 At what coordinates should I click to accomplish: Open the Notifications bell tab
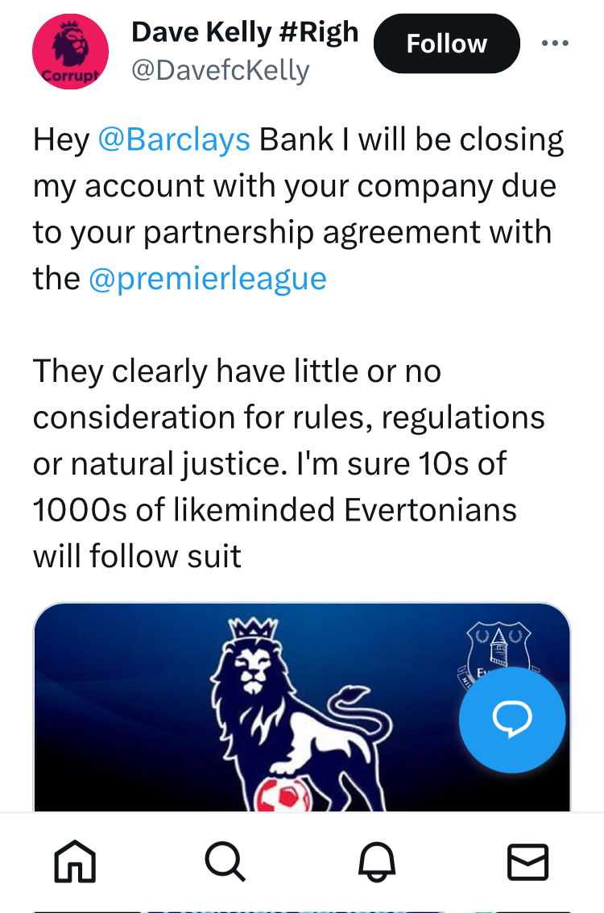click(376, 861)
